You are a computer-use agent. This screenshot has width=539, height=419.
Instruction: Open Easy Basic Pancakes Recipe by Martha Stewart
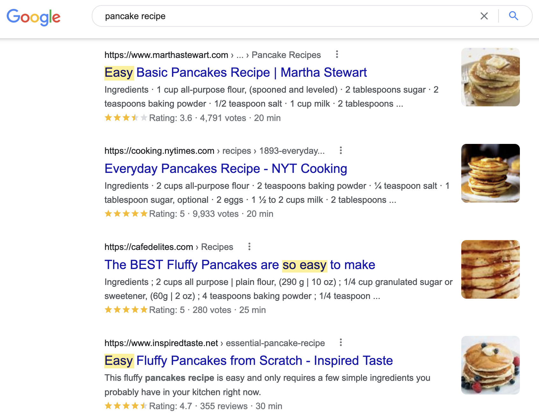tap(235, 72)
